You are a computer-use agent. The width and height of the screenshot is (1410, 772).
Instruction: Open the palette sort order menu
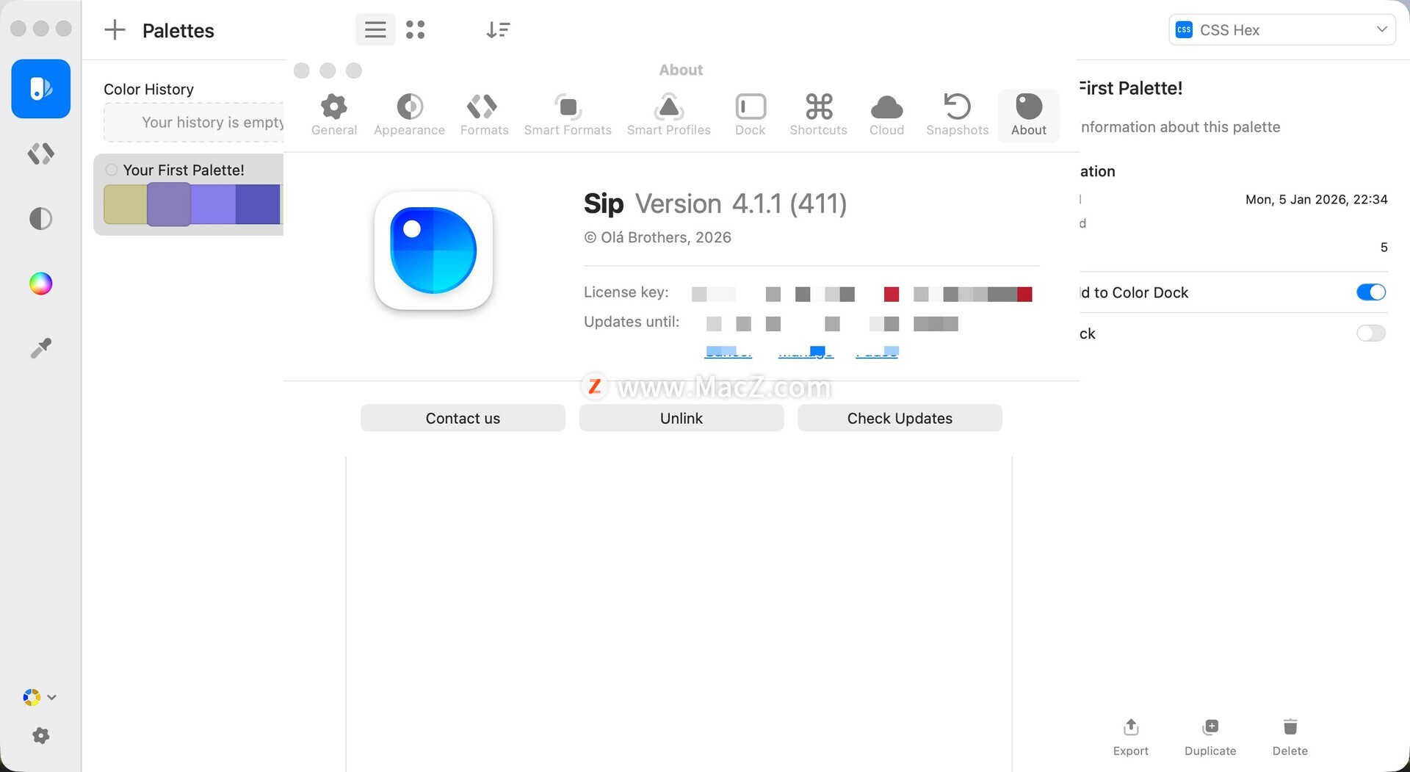point(498,30)
